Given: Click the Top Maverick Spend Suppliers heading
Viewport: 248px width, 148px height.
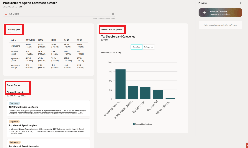Looking at the screenshot, I should [23, 126].
